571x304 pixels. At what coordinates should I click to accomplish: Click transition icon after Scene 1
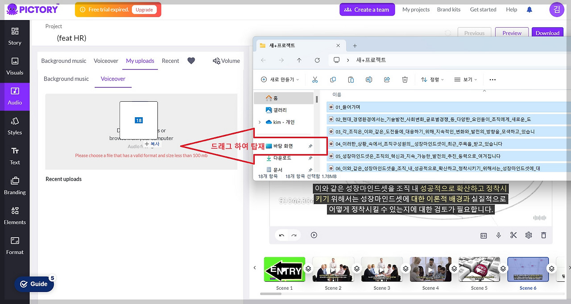coord(308,269)
